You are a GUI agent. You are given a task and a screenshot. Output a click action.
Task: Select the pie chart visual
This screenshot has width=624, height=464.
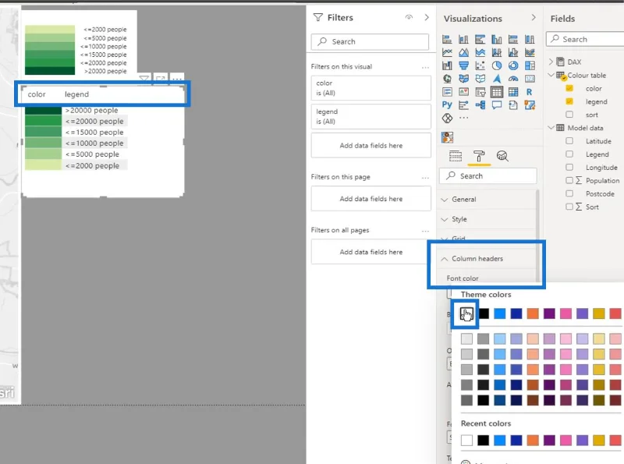coord(497,66)
